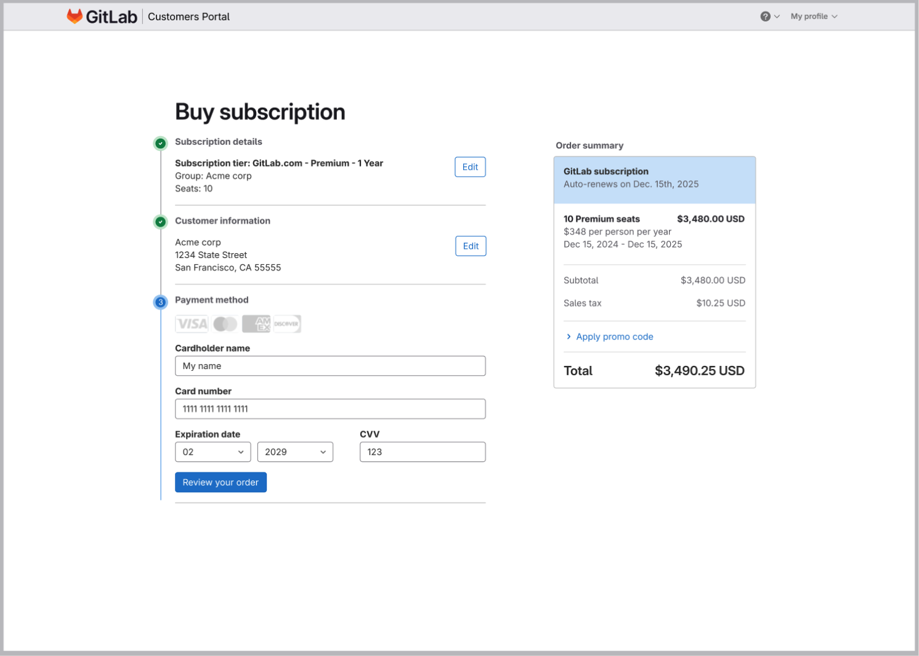
Task: Click the Payment method step 3 indicator
Action: [160, 302]
